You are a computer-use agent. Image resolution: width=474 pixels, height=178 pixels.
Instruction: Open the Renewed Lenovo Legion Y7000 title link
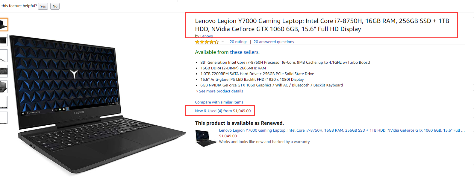(342, 130)
